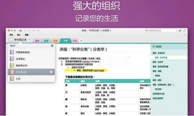Expand the ribbon with the chevron at right

tap(185, 35)
